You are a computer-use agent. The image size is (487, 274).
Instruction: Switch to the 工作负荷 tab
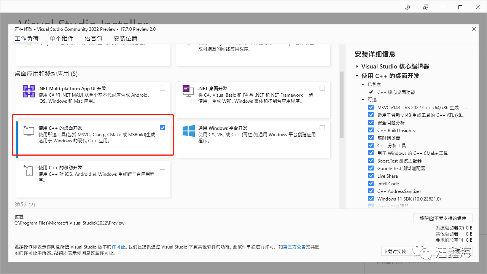(27, 38)
